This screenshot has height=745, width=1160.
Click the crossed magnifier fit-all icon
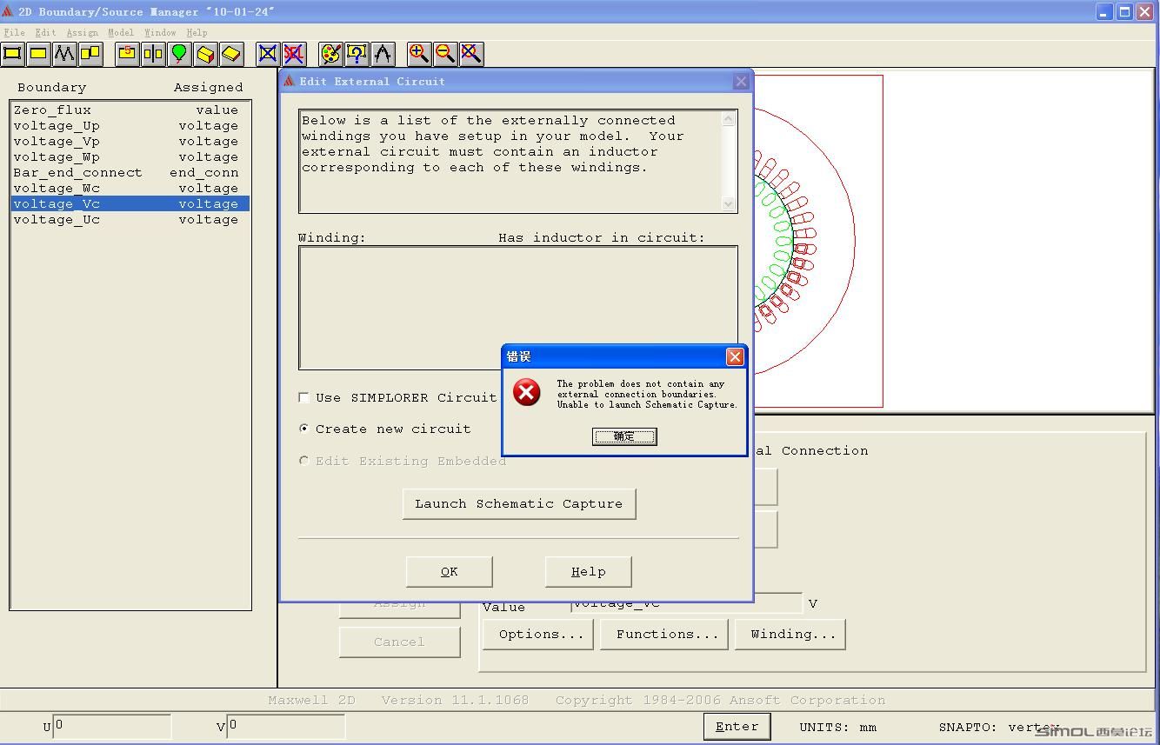(x=471, y=54)
